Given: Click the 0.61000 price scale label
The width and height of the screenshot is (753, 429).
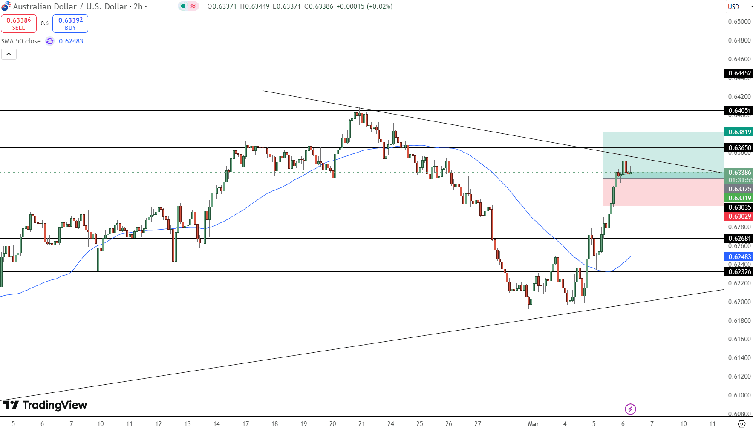Looking at the screenshot, I should 739,395.
